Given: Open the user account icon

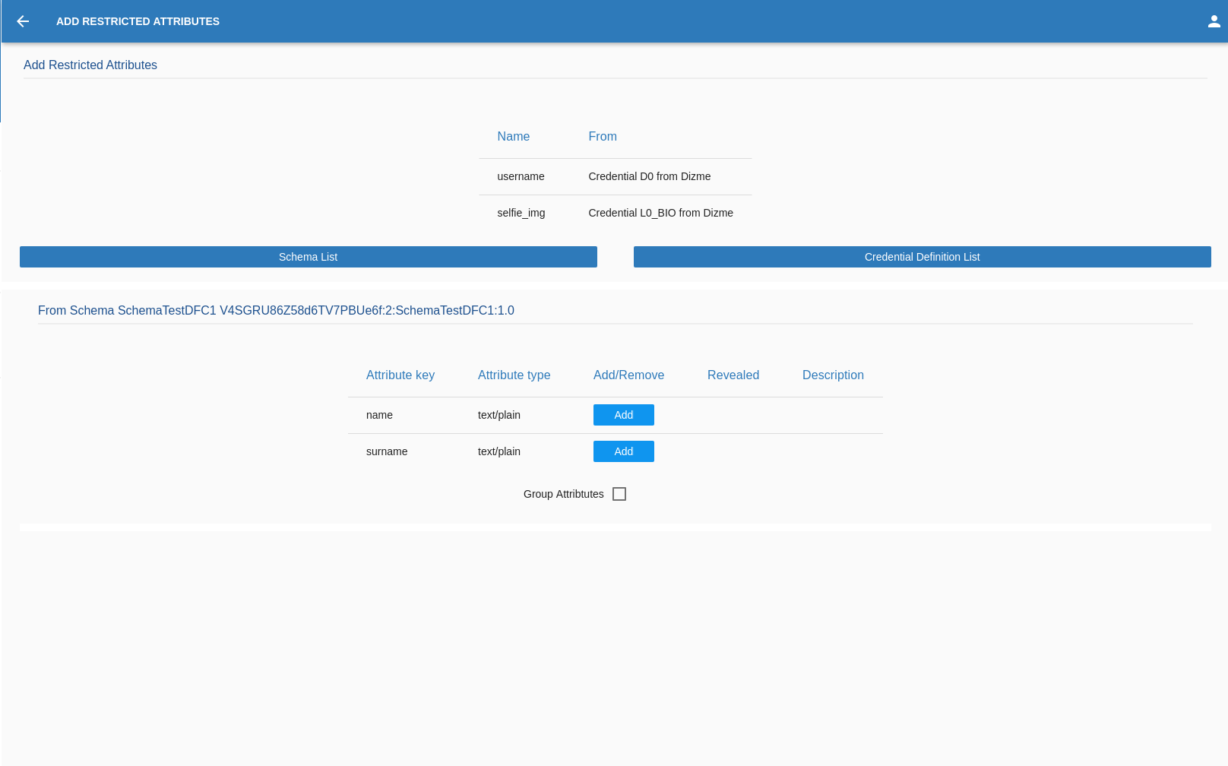Looking at the screenshot, I should [x=1214, y=21].
